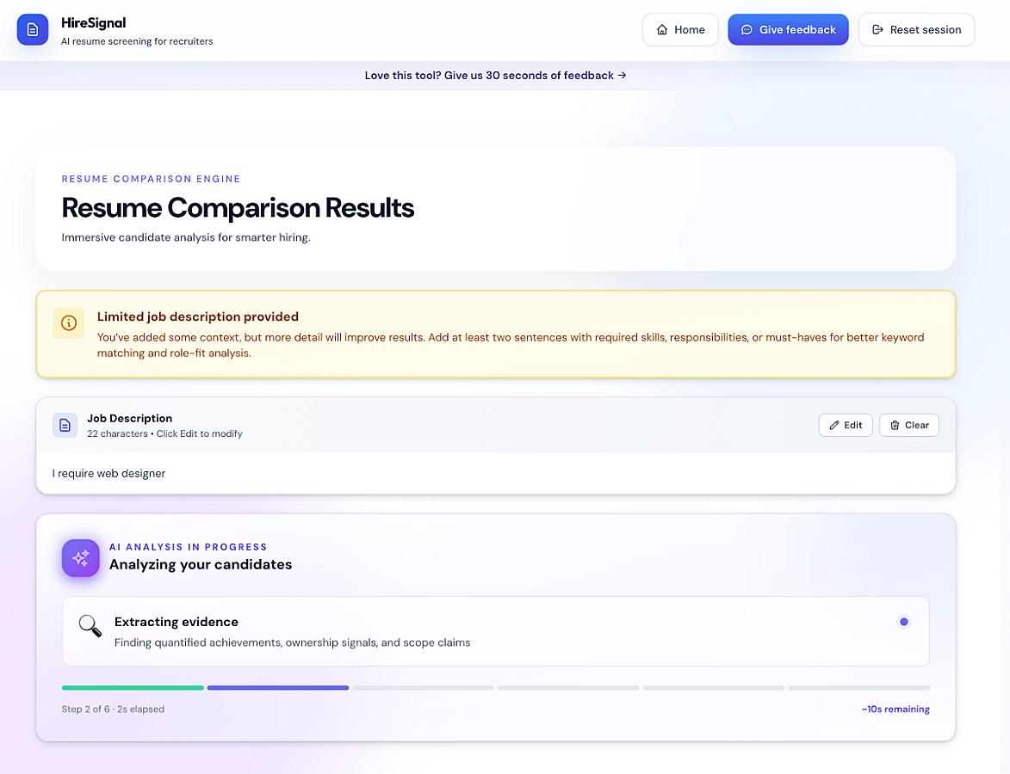This screenshot has height=774, width=1010.
Task: Click 'AI resume screening for recruiters' tagline
Action: (137, 41)
